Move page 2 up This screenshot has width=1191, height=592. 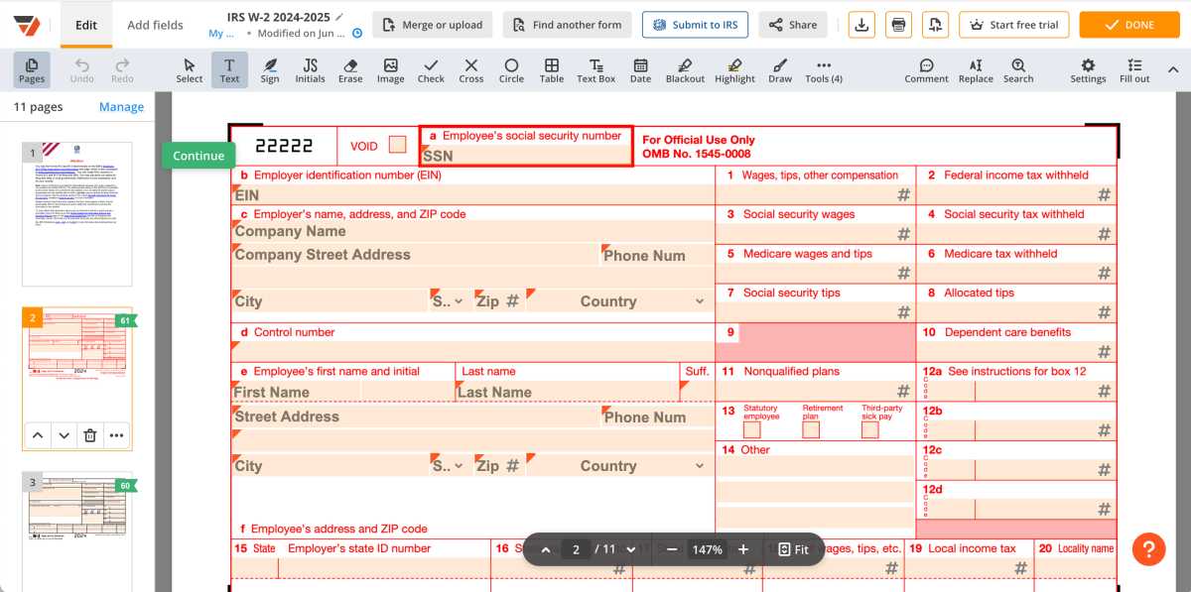[x=37, y=434]
